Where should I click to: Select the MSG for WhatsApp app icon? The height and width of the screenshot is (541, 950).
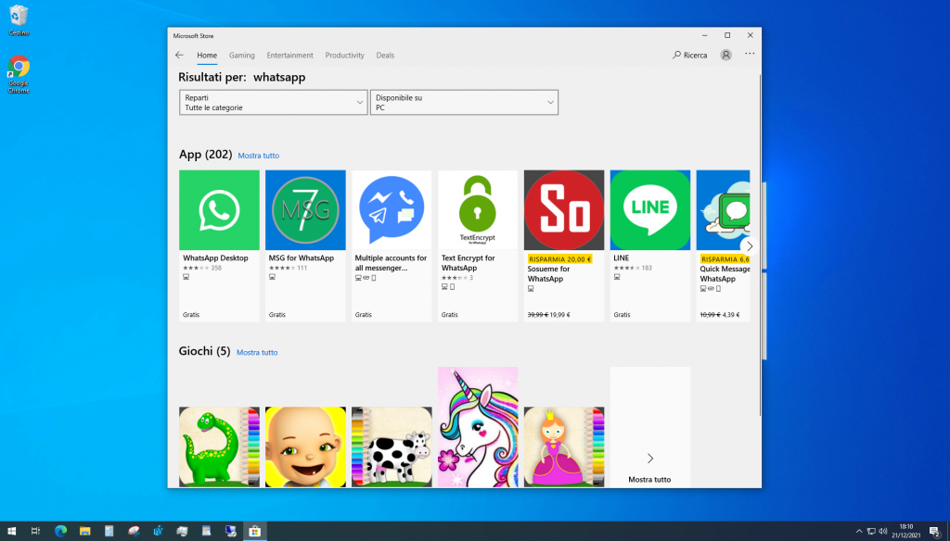click(x=305, y=210)
